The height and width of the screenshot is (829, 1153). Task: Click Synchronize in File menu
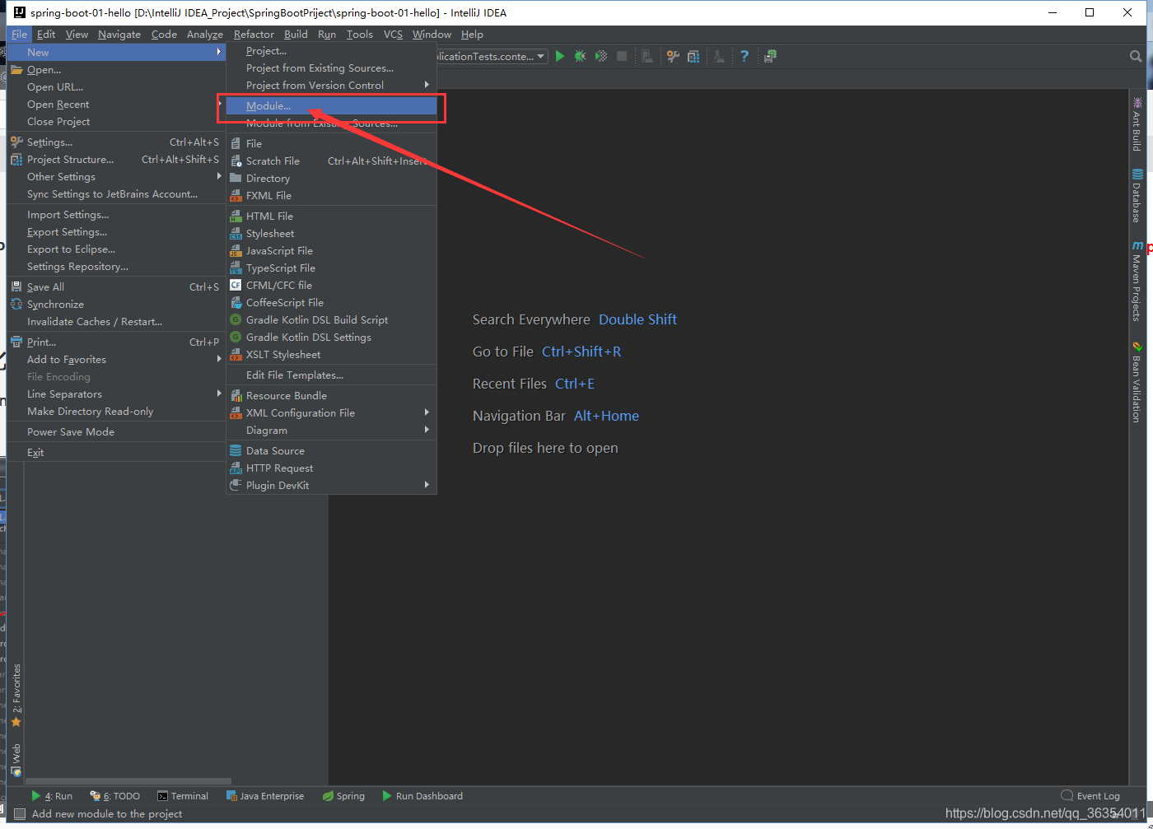click(x=116, y=305)
